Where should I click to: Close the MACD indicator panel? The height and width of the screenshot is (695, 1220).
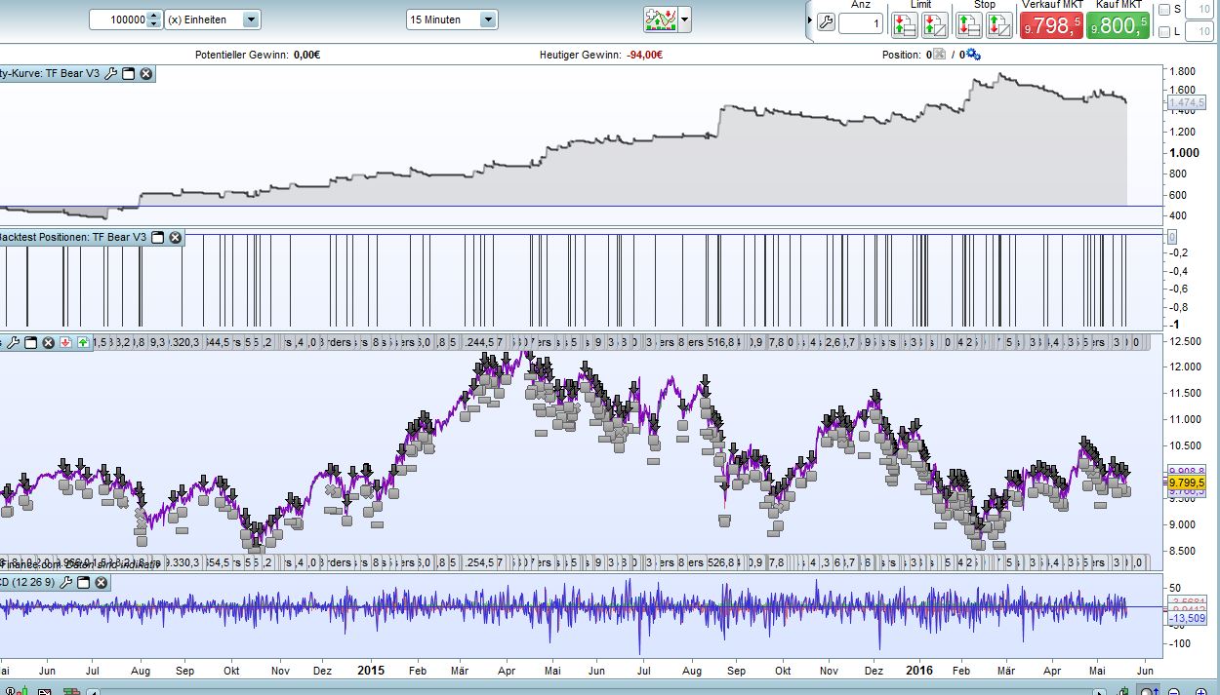(101, 582)
